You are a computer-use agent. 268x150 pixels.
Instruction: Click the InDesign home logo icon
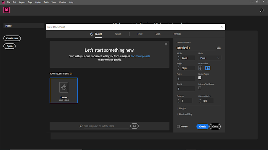pos(7,10)
